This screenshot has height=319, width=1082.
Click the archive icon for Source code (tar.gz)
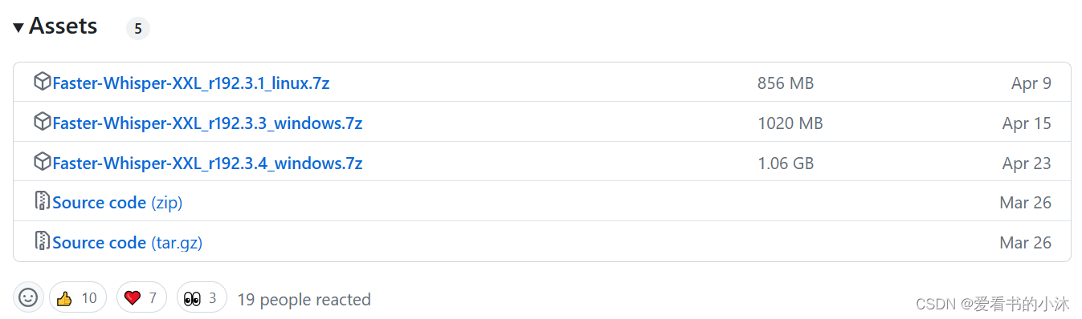(x=42, y=241)
